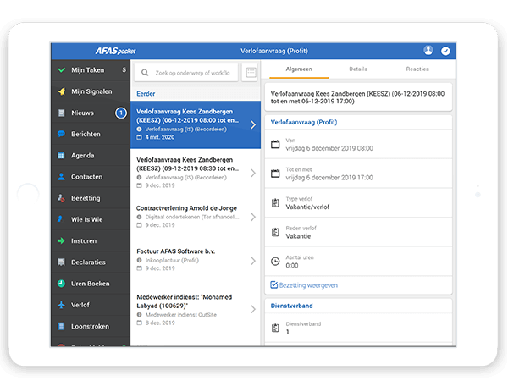Click clipboard icon beside Reden verlof
This screenshot has height=381, width=508.
pos(275,232)
